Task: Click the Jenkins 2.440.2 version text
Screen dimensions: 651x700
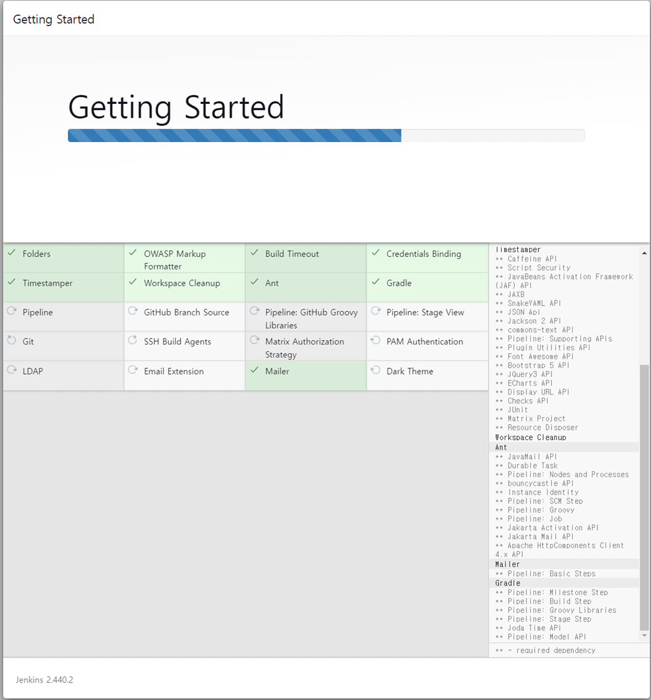Action: (45, 680)
